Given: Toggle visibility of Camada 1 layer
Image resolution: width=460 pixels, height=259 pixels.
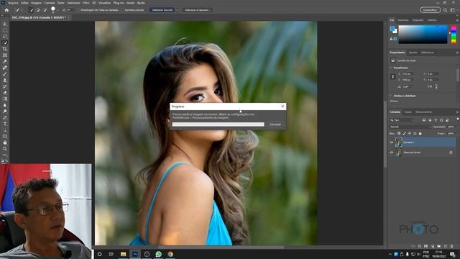Looking at the screenshot, I should 391,142.
